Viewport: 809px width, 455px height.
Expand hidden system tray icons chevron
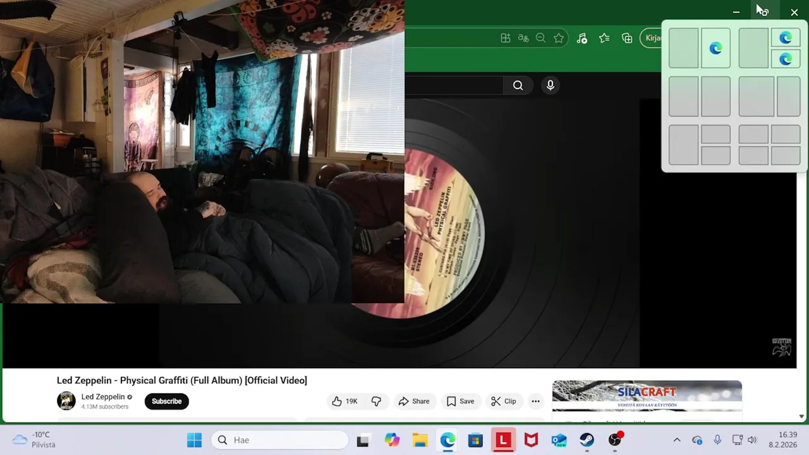coord(677,440)
